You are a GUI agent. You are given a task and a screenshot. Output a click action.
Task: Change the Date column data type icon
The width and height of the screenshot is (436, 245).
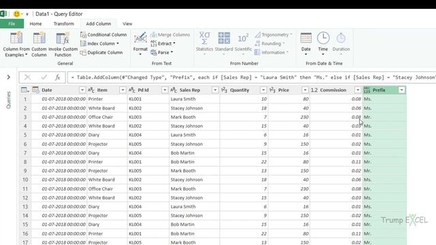tap(35, 90)
